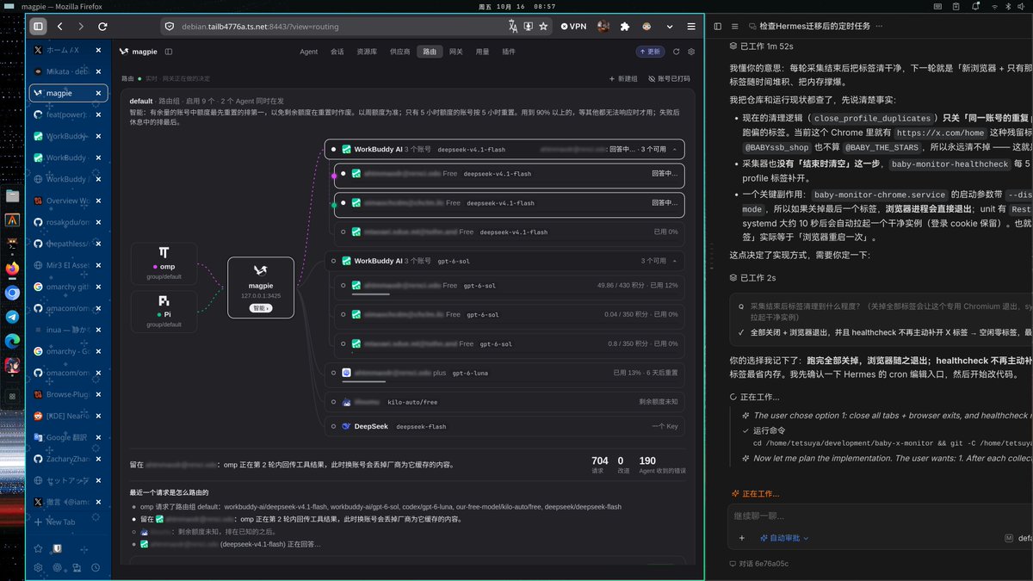This screenshot has height=581, width=1033.
Task: Open the 网关 nav tab
Action: (456, 52)
